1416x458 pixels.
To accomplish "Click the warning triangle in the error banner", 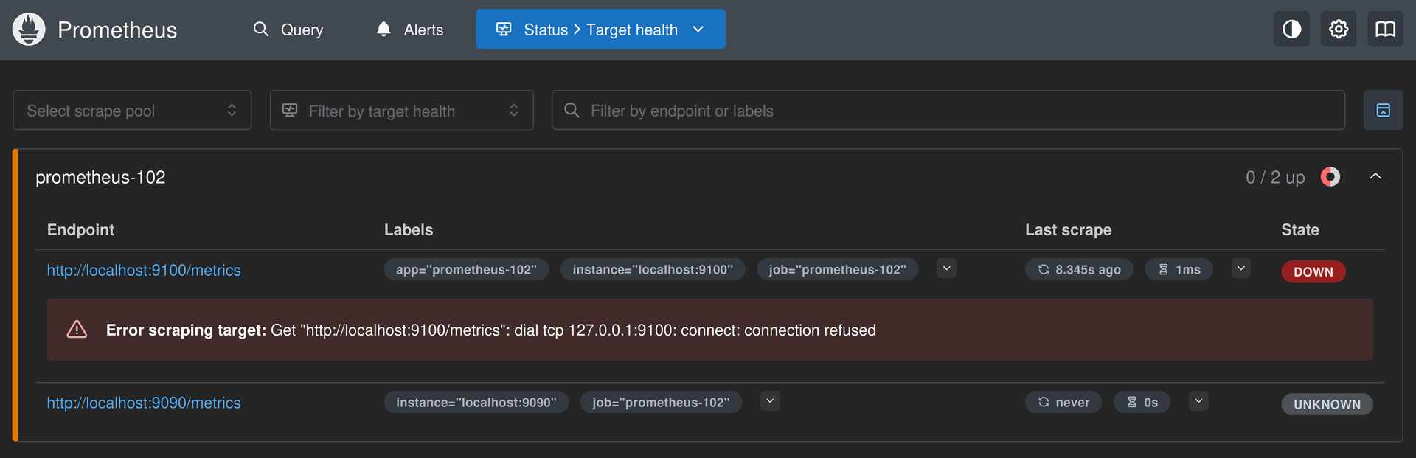I will (77, 330).
